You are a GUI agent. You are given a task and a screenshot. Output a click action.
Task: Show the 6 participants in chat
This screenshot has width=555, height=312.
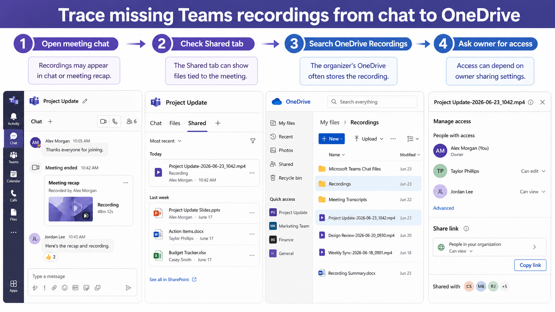pyautogui.click(x=131, y=122)
